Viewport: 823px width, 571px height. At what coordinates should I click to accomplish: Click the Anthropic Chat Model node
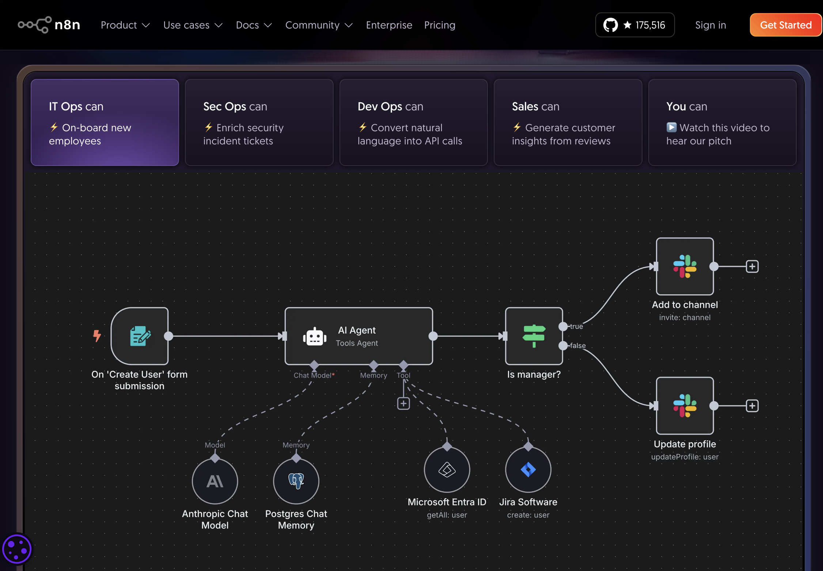(215, 481)
